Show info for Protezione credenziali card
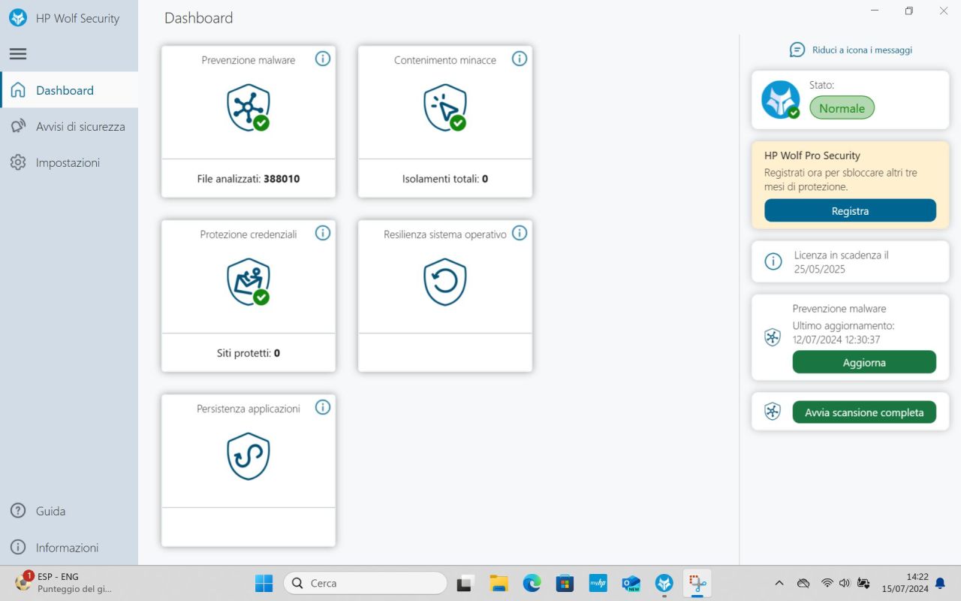Screen dimensions: 961x601 click(x=323, y=233)
